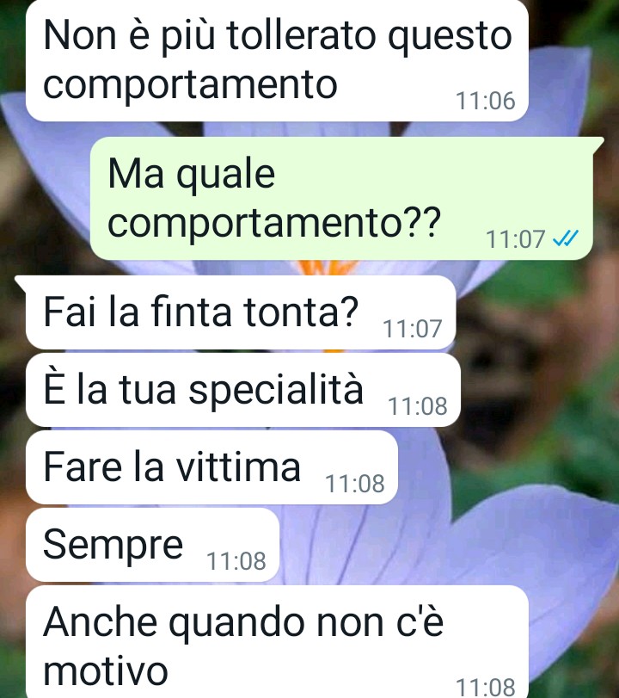Screen dimensions: 619x698
Task: Tap the orange flower center in chat wallpaper
Action: click(328, 267)
